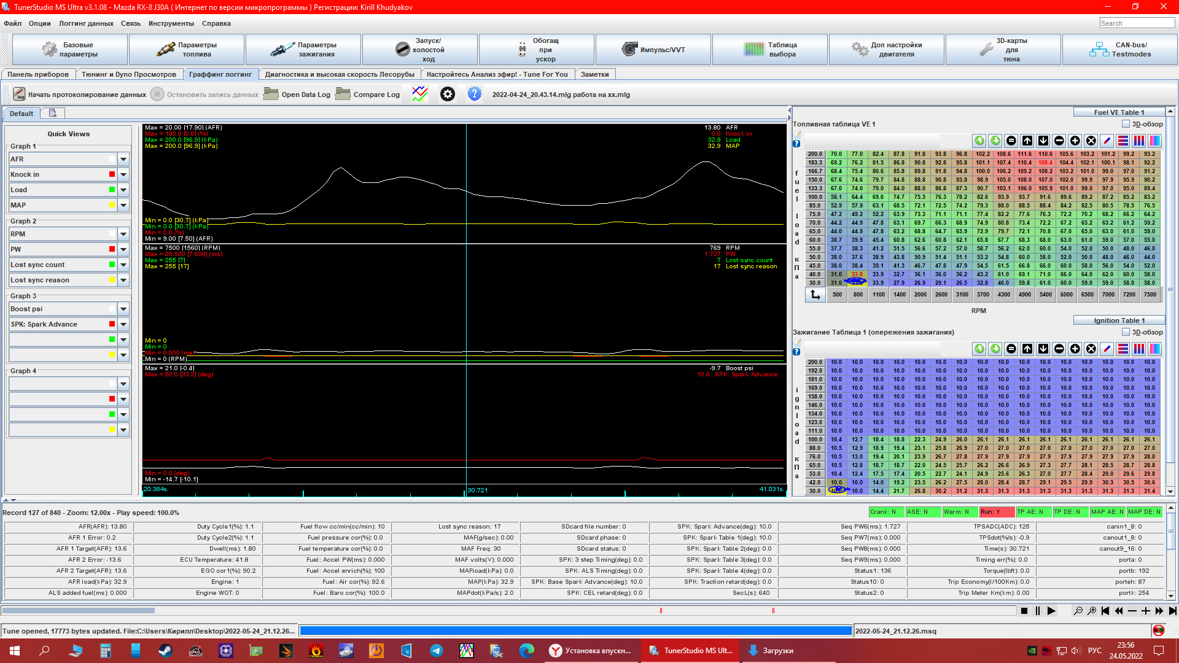Enable the 3D view checkbox for the ignition table
The height and width of the screenshot is (663, 1179).
[x=1126, y=332]
